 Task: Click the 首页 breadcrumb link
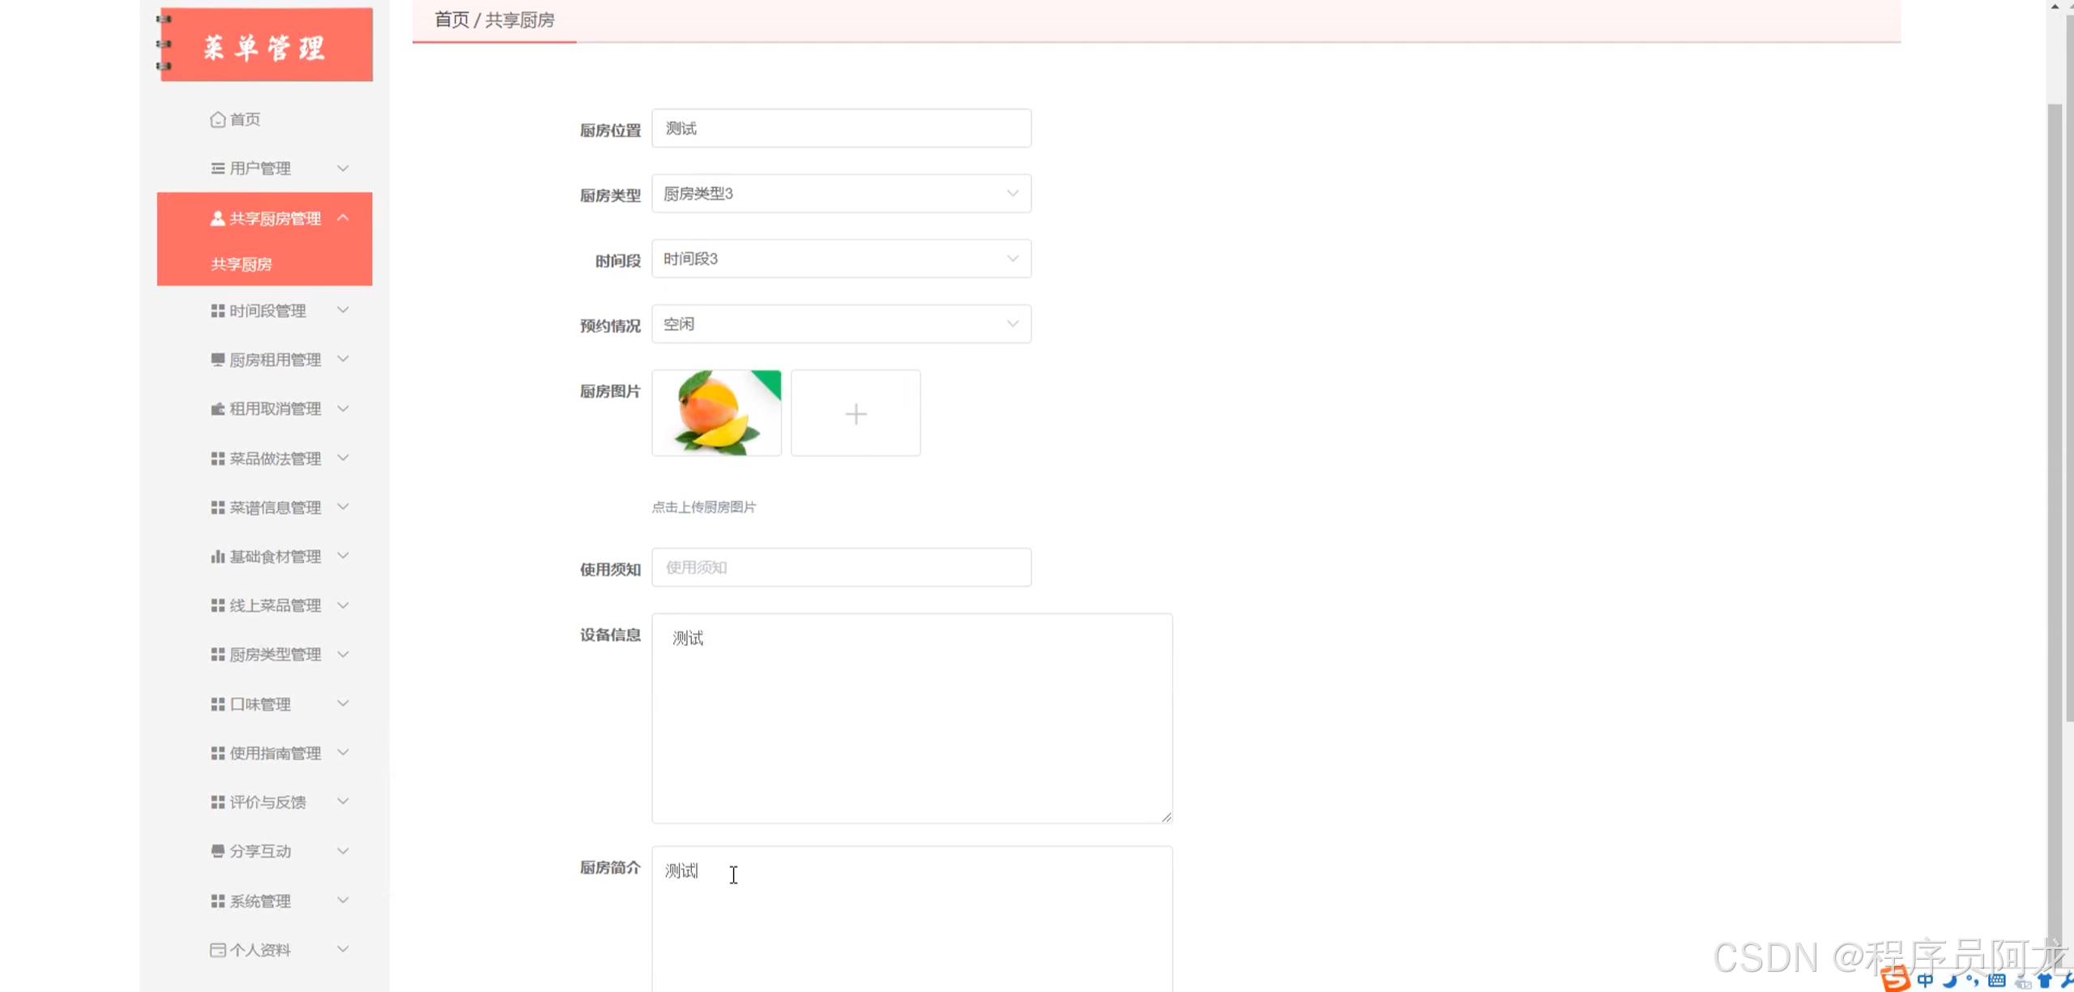(x=451, y=19)
